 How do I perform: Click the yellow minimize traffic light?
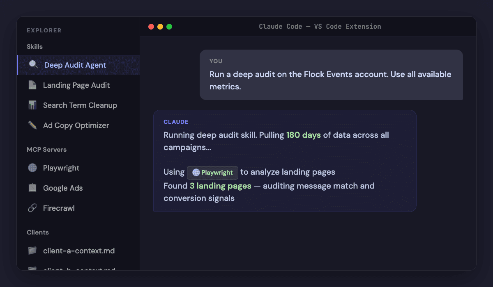tap(160, 26)
